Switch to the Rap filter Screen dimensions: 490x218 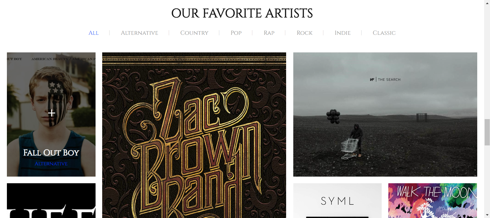[x=269, y=33]
